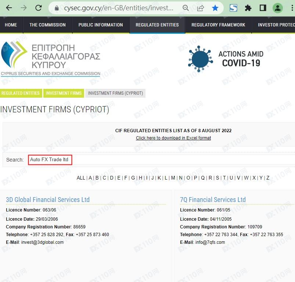Show ALL firms in alphabet filter
Viewport: 295px width, 282px height.
pos(81,178)
